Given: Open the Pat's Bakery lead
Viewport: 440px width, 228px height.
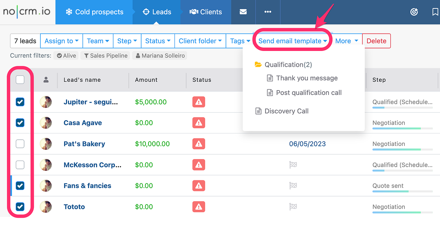Looking at the screenshot, I should [84, 144].
